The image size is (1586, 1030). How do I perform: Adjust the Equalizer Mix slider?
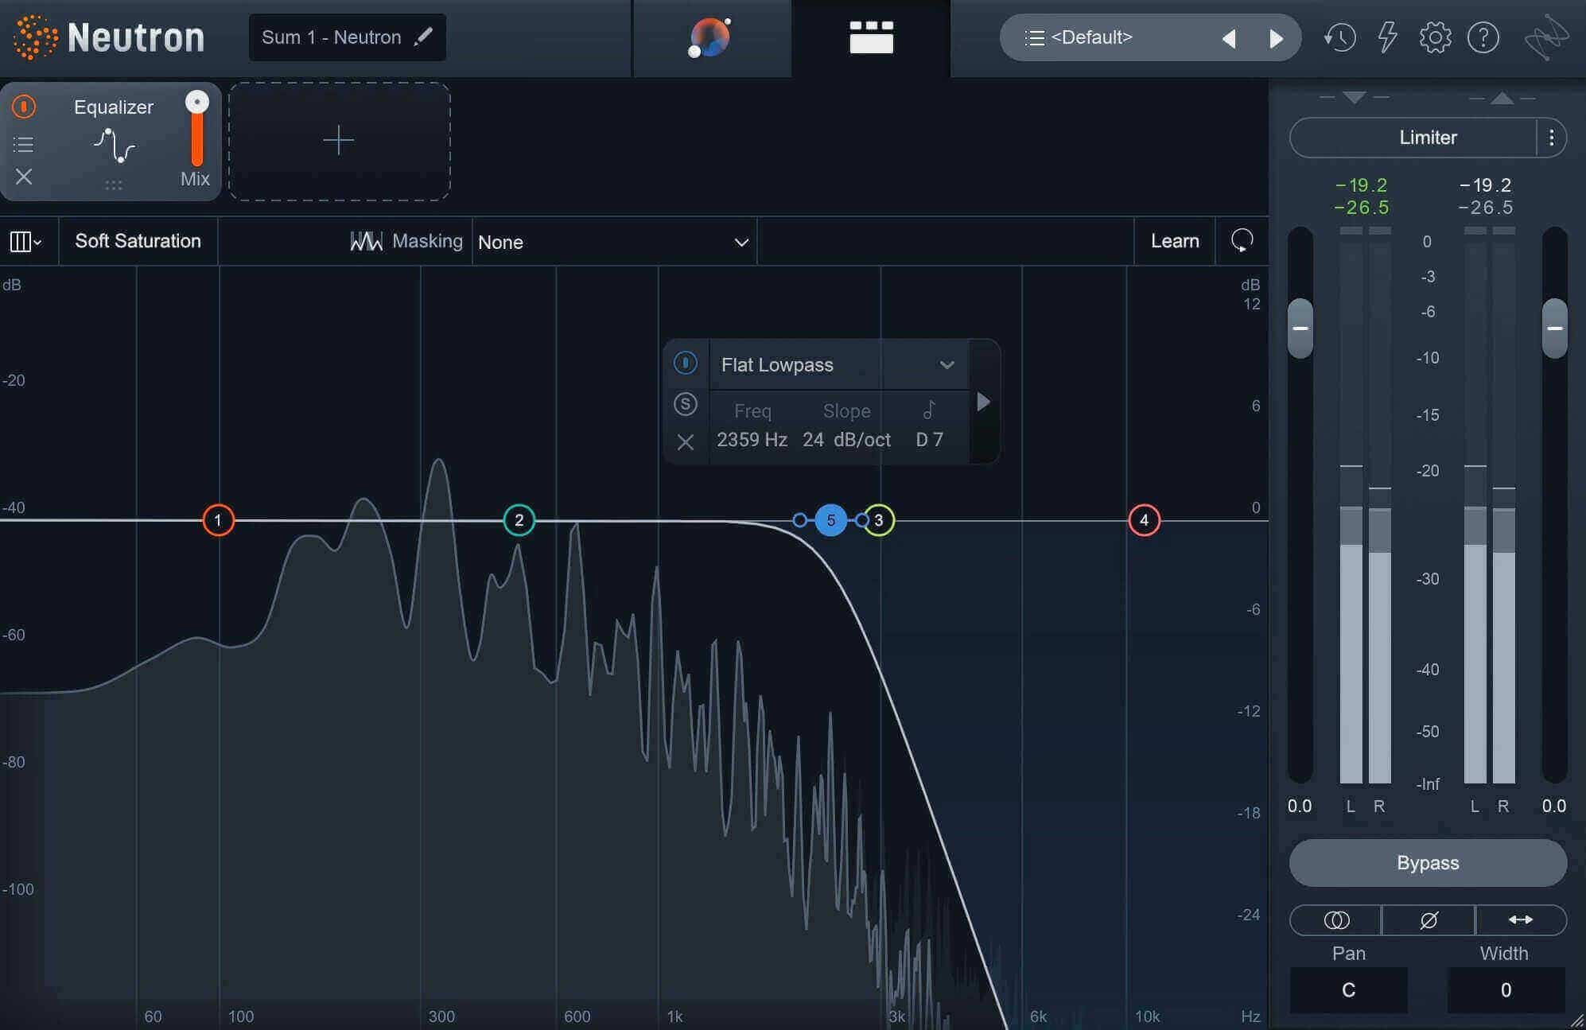pos(196,129)
